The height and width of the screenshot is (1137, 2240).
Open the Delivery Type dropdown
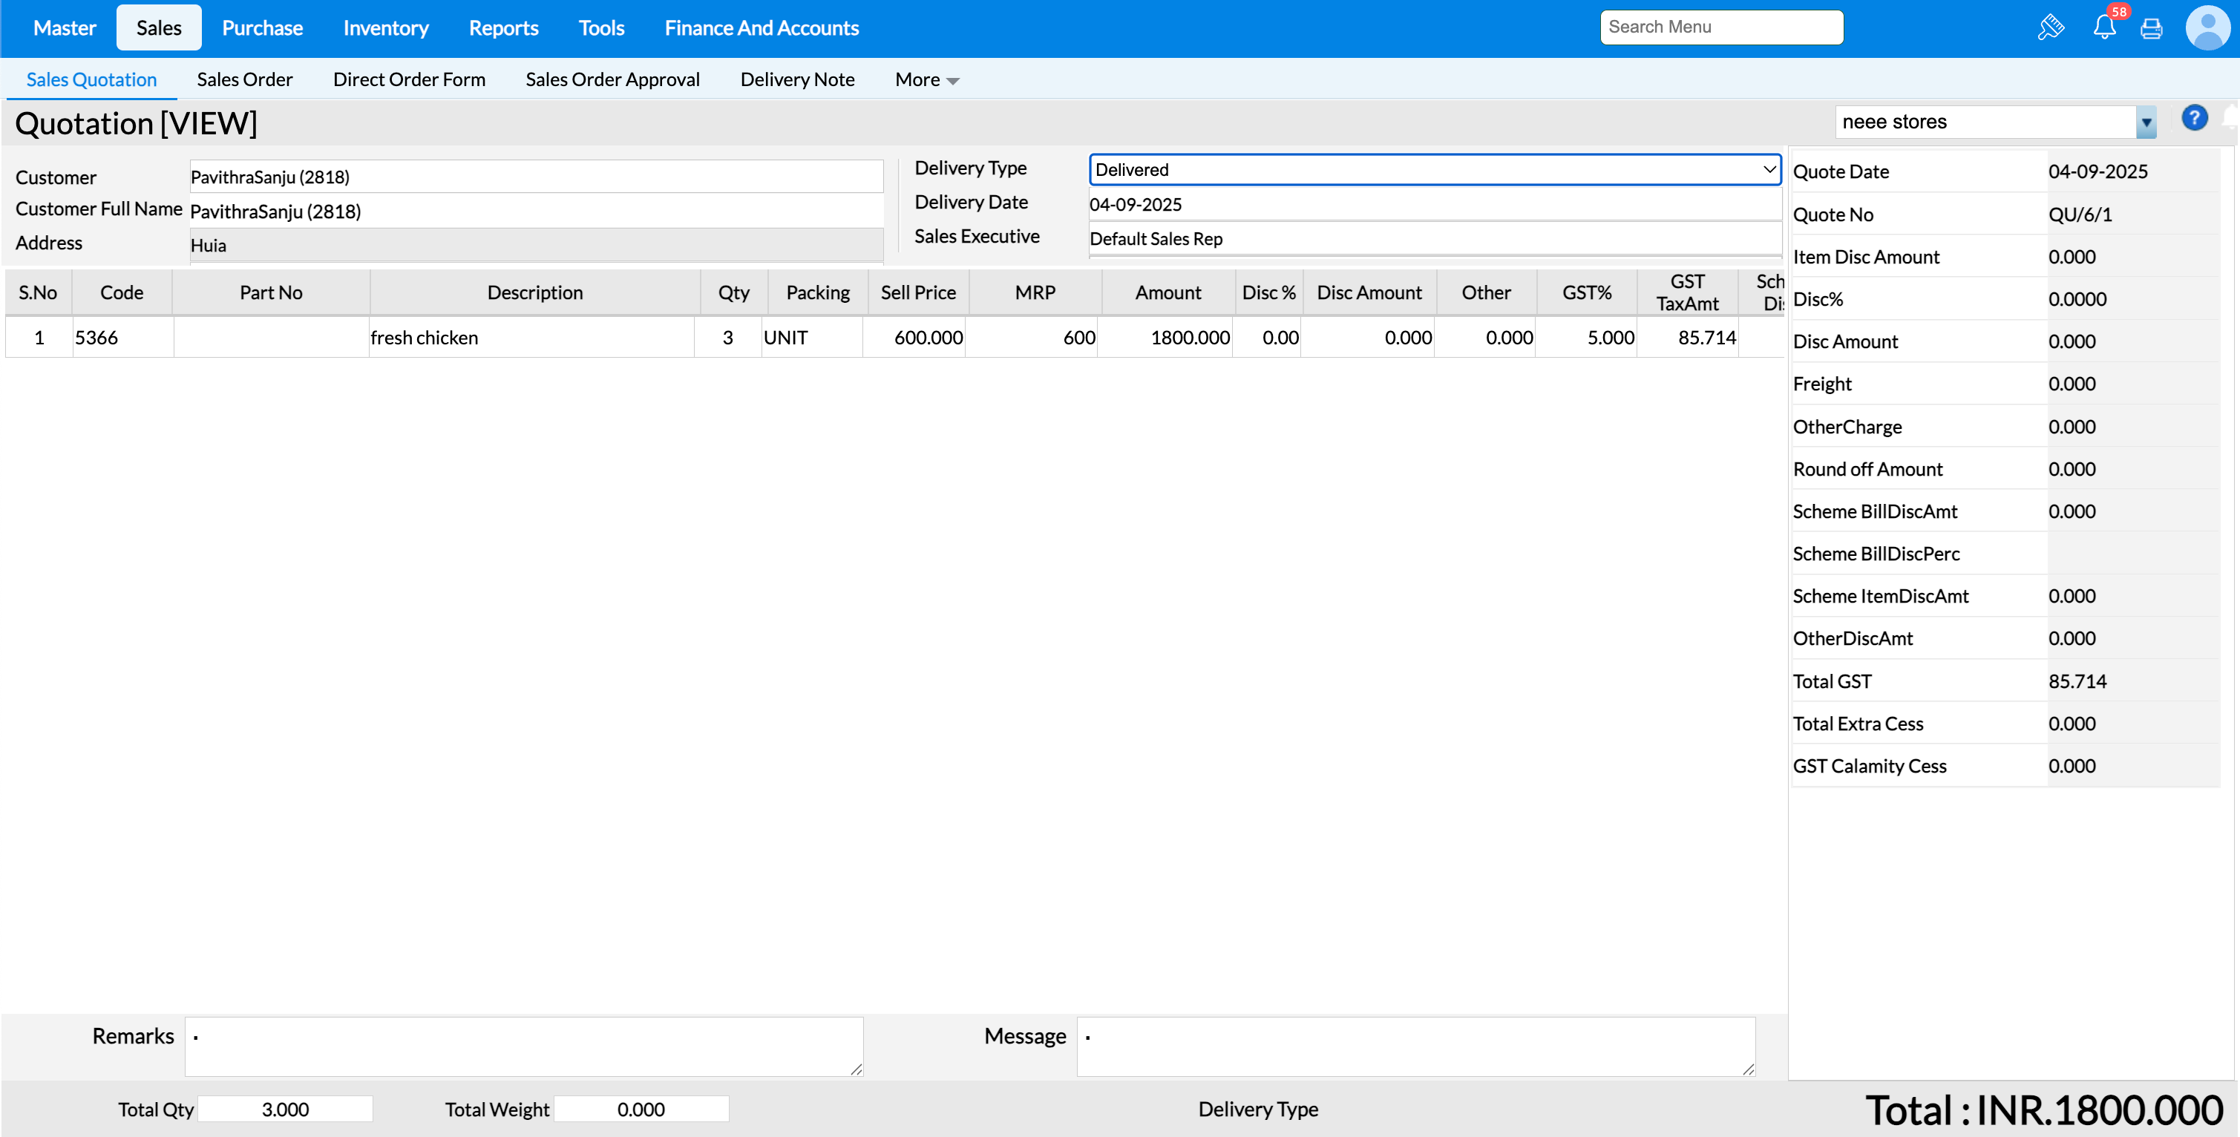pos(1434,169)
